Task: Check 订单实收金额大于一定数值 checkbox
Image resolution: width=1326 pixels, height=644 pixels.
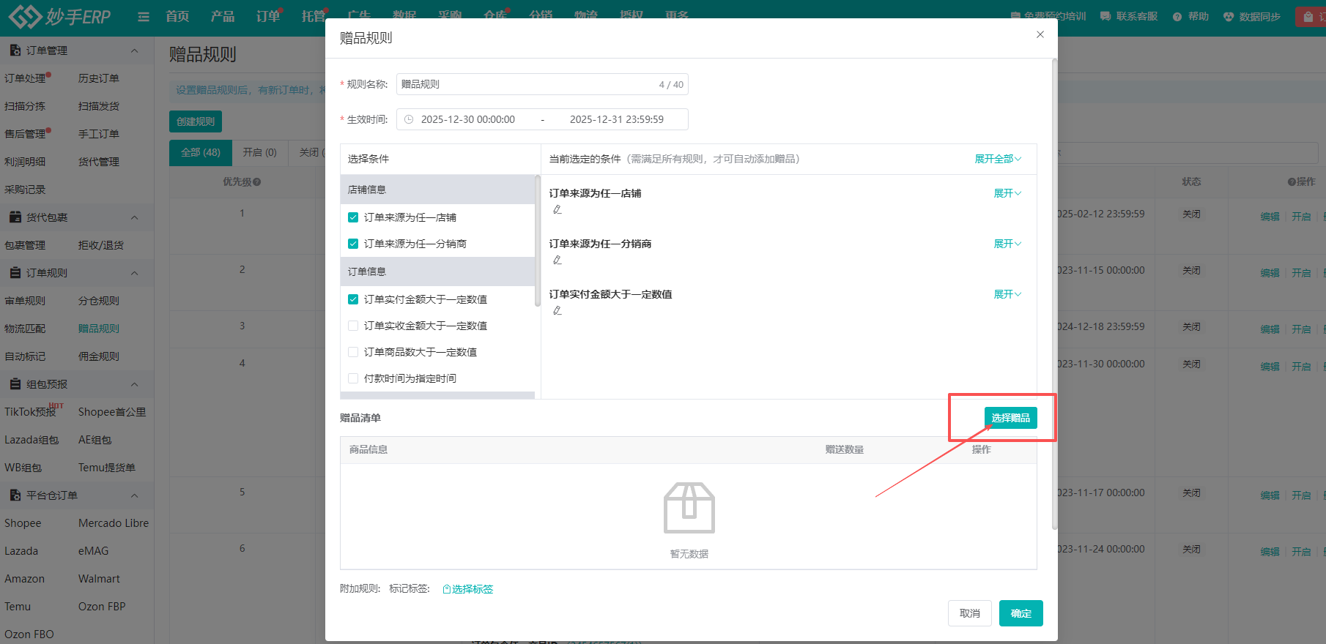Action: (353, 326)
